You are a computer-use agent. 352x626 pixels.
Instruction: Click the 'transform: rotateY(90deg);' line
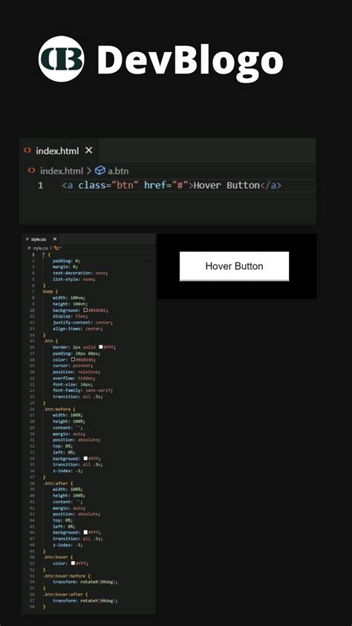tap(85, 600)
